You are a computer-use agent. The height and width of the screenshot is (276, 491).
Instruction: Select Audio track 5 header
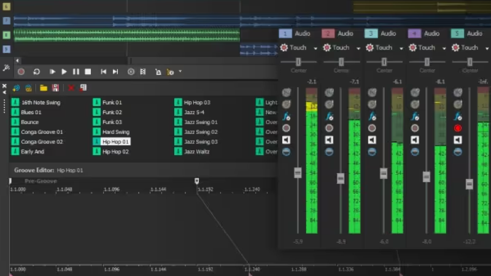tap(457, 34)
